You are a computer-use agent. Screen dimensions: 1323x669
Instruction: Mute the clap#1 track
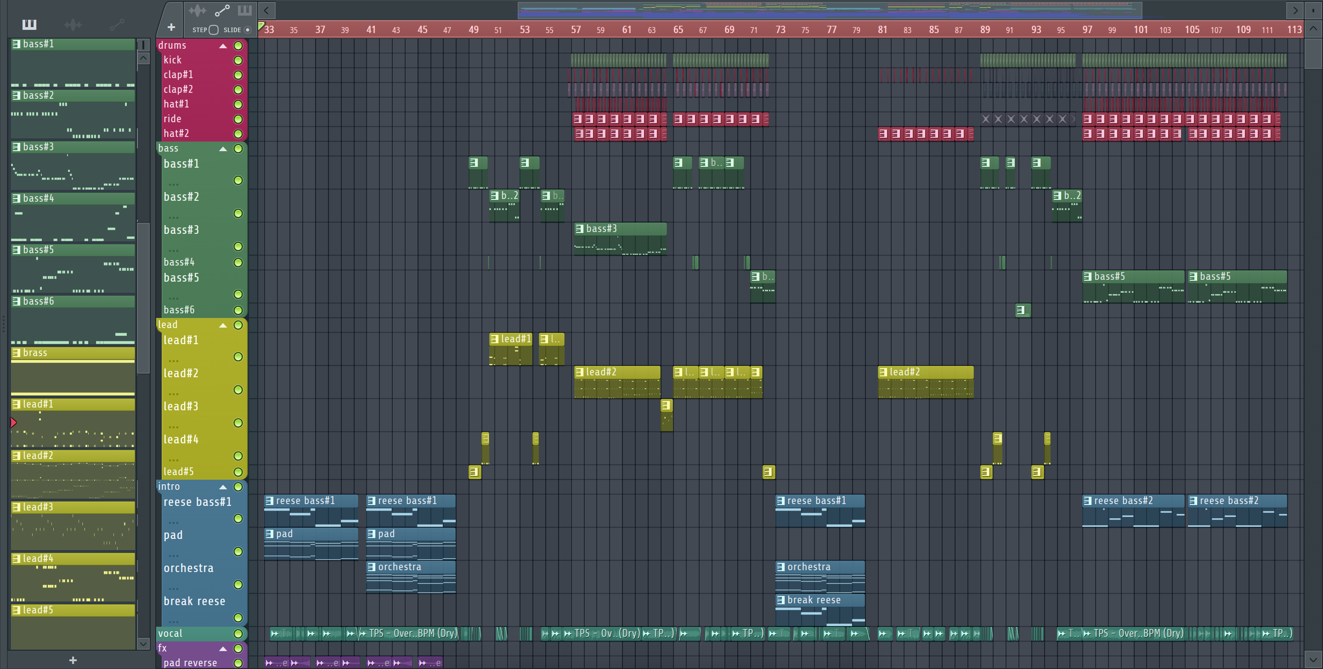coord(238,75)
